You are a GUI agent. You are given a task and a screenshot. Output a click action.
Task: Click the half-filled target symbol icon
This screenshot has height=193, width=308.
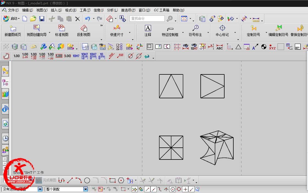click(x=264, y=47)
